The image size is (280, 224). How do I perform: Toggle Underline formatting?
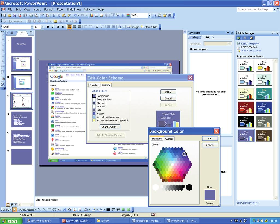coord(58,27)
